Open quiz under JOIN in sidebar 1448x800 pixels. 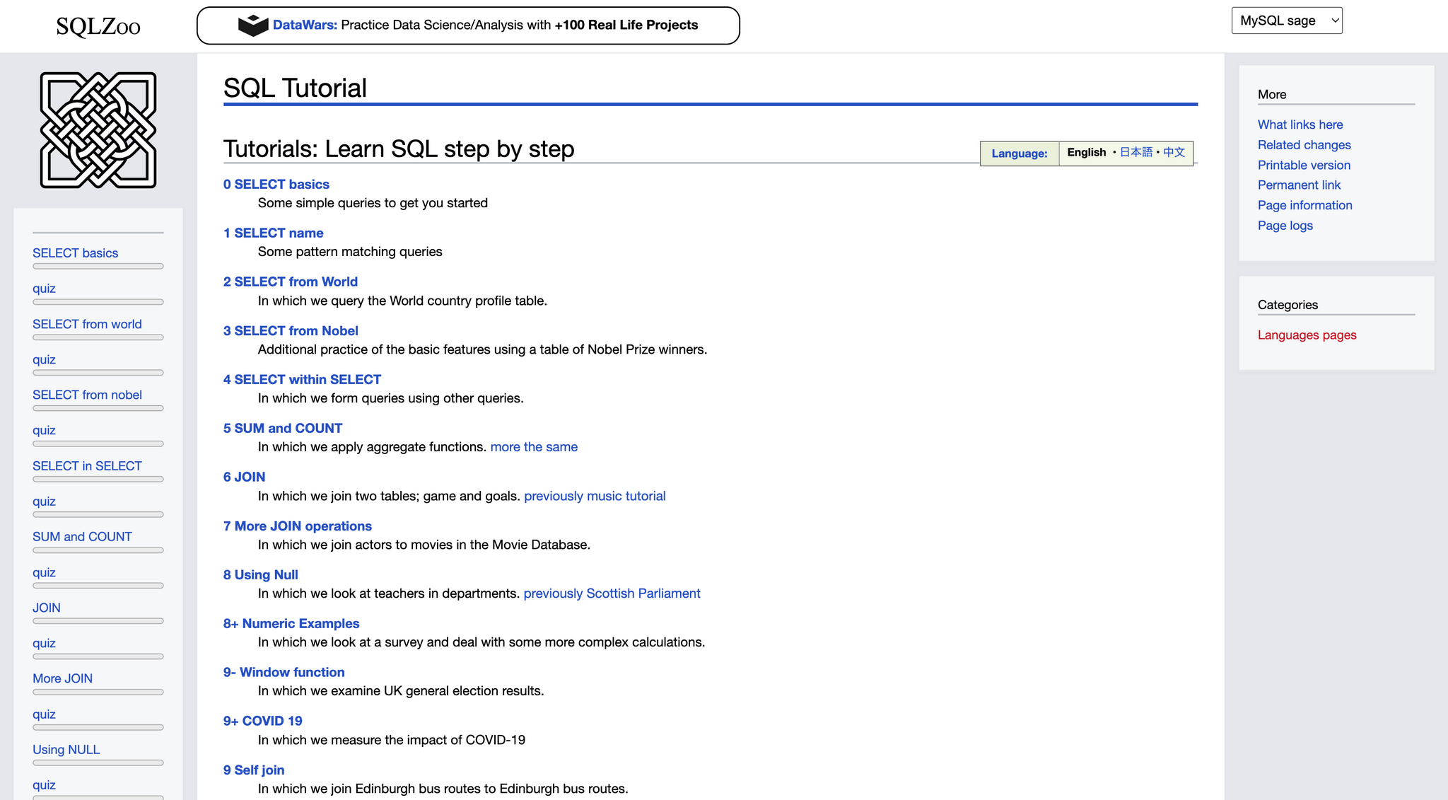click(44, 643)
